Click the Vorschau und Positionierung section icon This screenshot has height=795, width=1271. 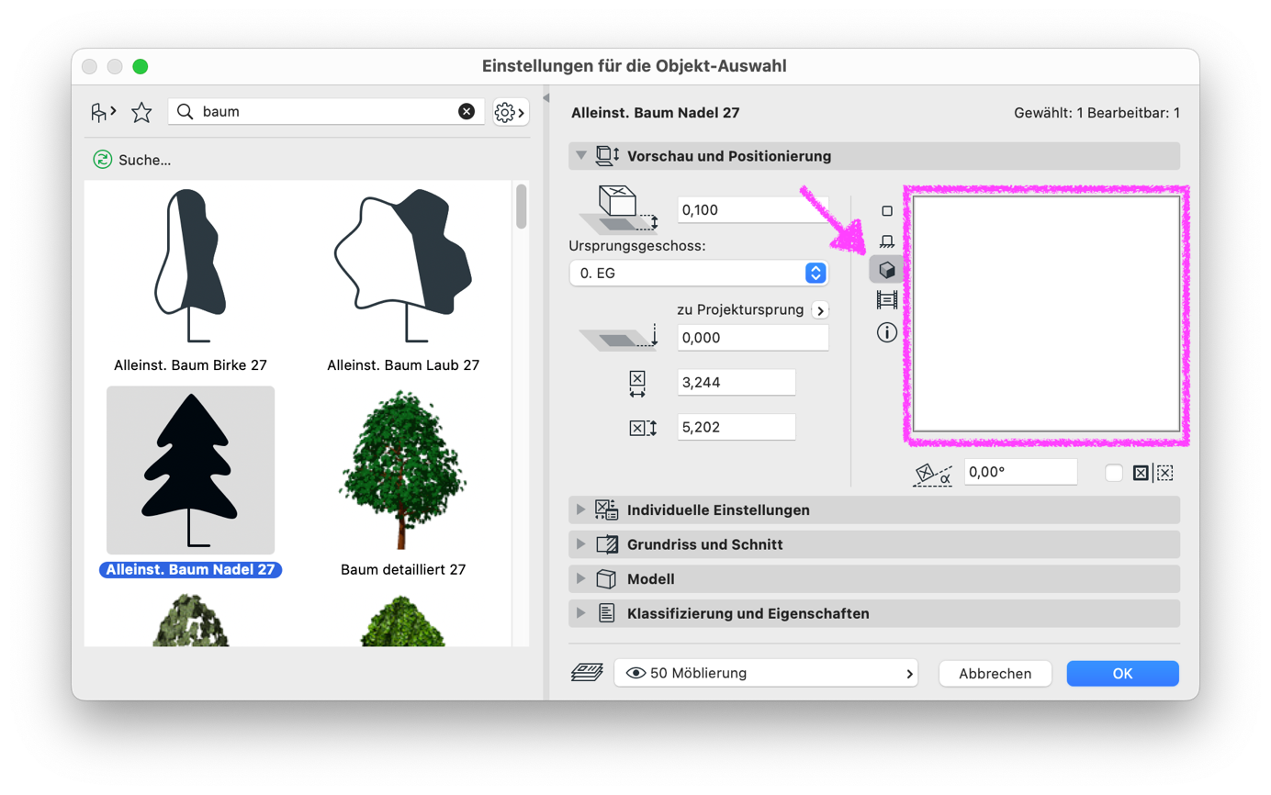(608, 156)
